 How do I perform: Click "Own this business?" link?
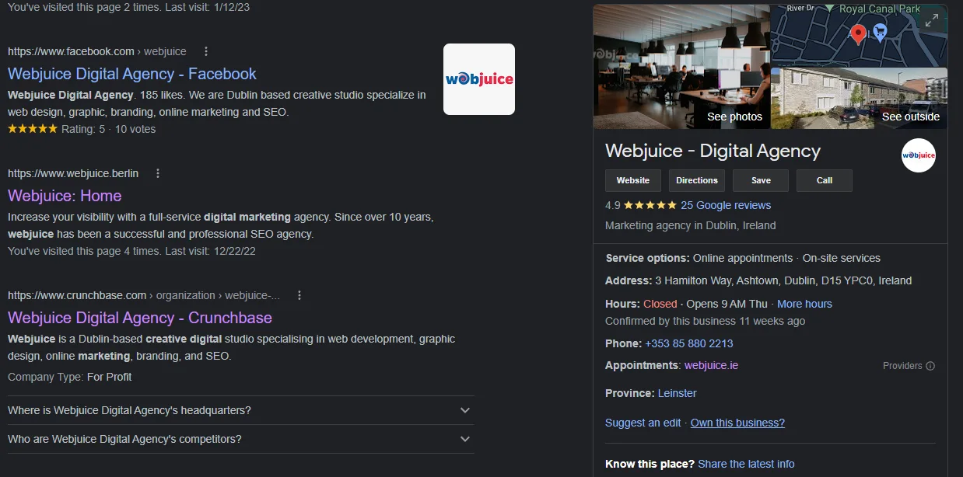[x=737, y=423]
